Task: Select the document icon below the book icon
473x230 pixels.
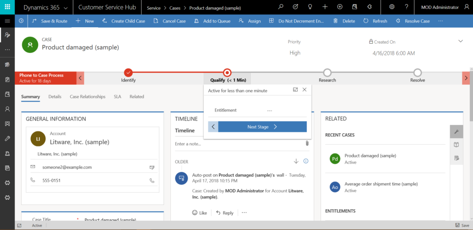Action: [456, 158]
